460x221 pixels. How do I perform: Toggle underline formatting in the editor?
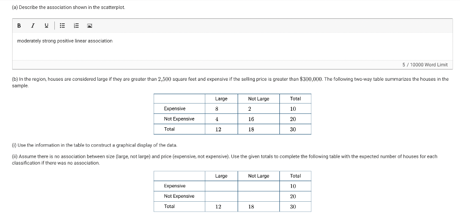(46, 26)
